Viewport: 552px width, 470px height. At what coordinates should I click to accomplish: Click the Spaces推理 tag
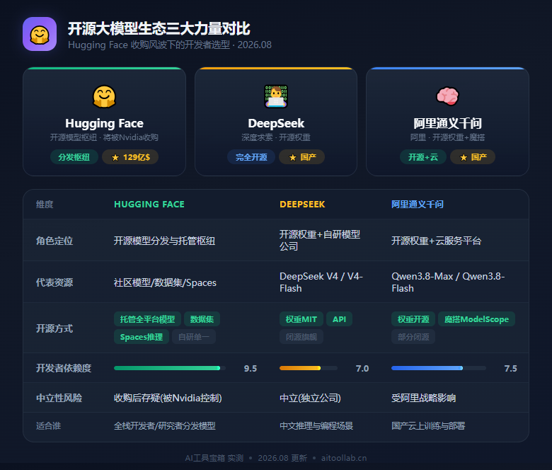click(x=142, y=337)
